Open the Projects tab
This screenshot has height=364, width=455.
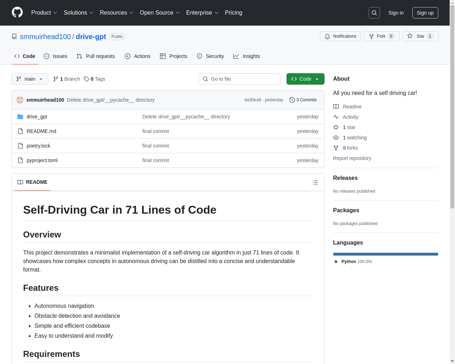173,56
